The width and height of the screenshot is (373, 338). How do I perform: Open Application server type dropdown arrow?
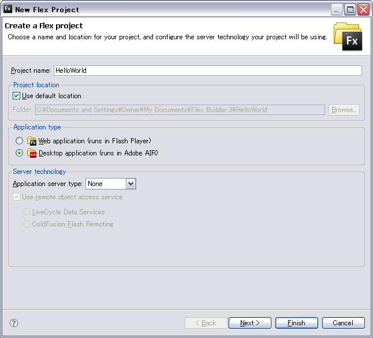pos(131,184)
